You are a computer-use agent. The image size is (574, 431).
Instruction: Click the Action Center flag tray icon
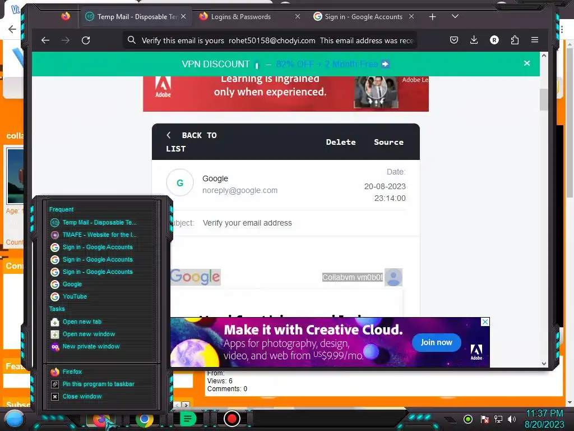point(484,419)
